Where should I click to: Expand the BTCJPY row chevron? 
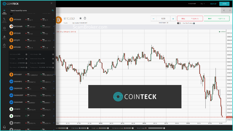(54, 40)
